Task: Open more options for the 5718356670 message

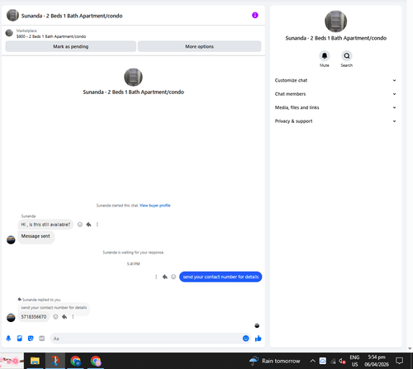Action: pyautogui.click(x=73, y=317)
